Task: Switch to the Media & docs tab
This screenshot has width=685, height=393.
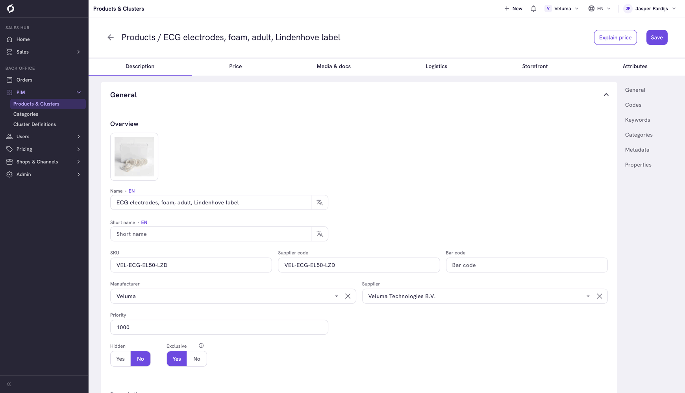Action: coord(334,67)
